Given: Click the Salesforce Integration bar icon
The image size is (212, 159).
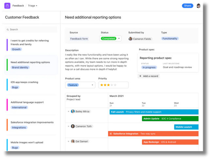Looking at the screenshot, I should click(x=111, y=134).
